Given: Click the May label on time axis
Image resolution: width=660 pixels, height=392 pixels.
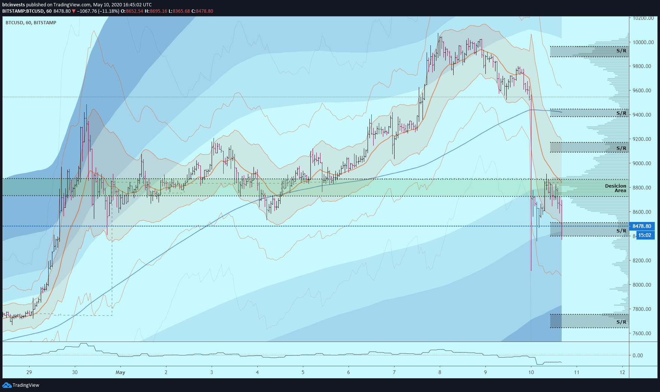Looking at the screenshot, I should coord(120,372).
